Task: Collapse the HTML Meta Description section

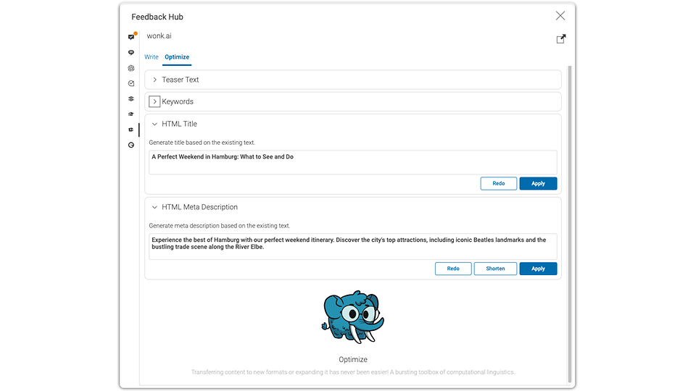Action: point(154,207)
